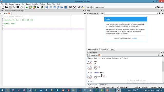Screen dimensions: 164x92
Task: Open the Help Source Console dropdown
Action: (95, 13)
